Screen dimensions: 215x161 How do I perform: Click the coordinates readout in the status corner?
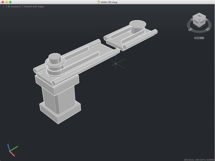click(x=199, y=160)
